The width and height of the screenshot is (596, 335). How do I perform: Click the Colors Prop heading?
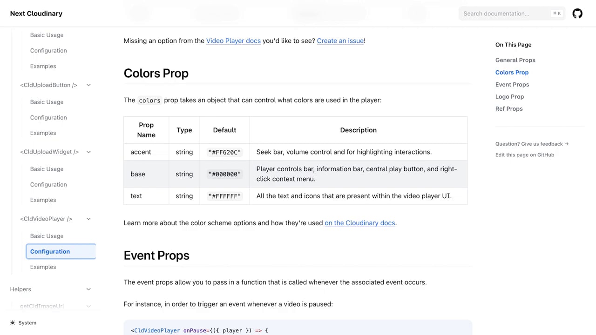coord(156,74)
